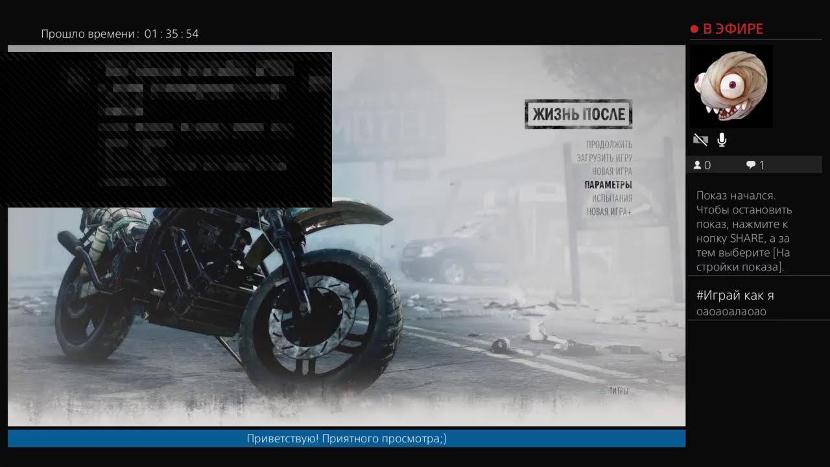The image size is (830, 467).
Task: Click the red В ЭФИРЕ live indicator
Action: point(727,29)
